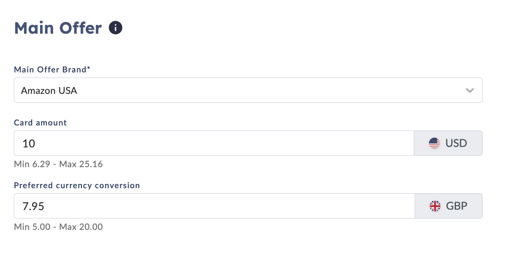This screenshot has width=507, height=256.
Task: Click the "Max 25.16" limit text
Action: click(x=81, y=164)
